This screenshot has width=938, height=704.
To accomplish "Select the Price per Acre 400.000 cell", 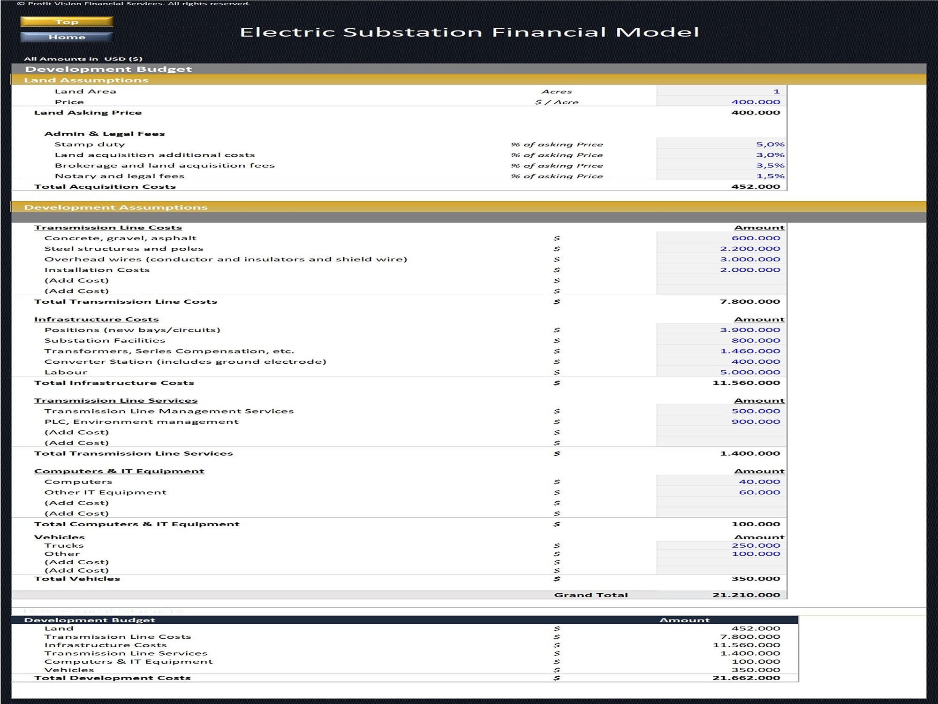I will (x=721, y=102).
